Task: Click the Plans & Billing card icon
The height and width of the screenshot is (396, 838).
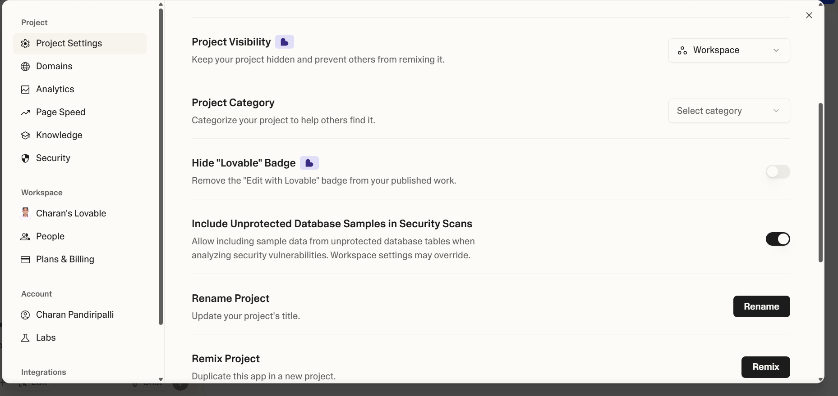Action: 25,260
